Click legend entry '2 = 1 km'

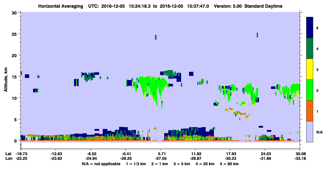160,164
